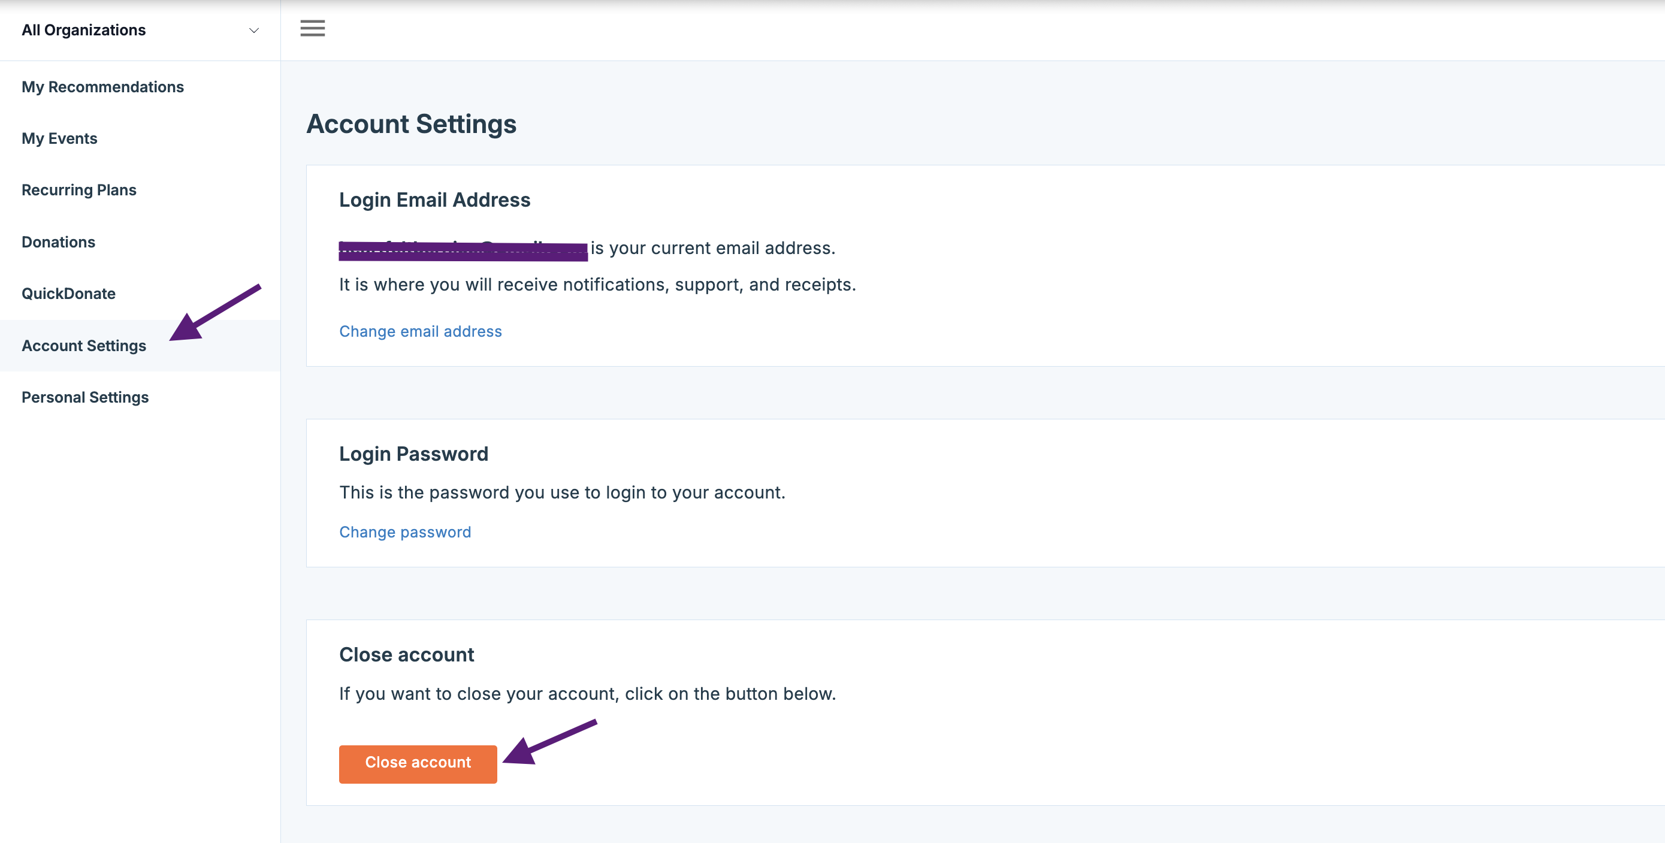The width and height of the screenshot is (1665, 843).
Task: Click the Change email address link
Action: (420, 331)
